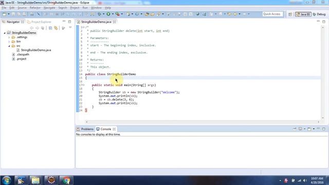
Task: Open the Run dropdown arrow
Action: pos(113,14)
